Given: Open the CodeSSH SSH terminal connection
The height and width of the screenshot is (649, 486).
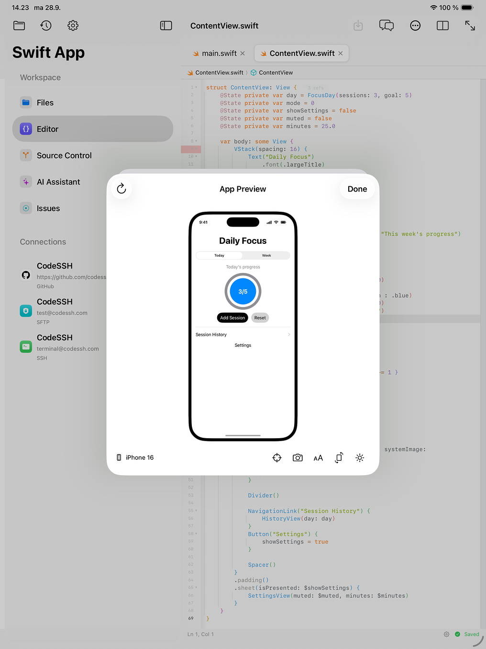Looking at the screenshot, I should 63,347.
